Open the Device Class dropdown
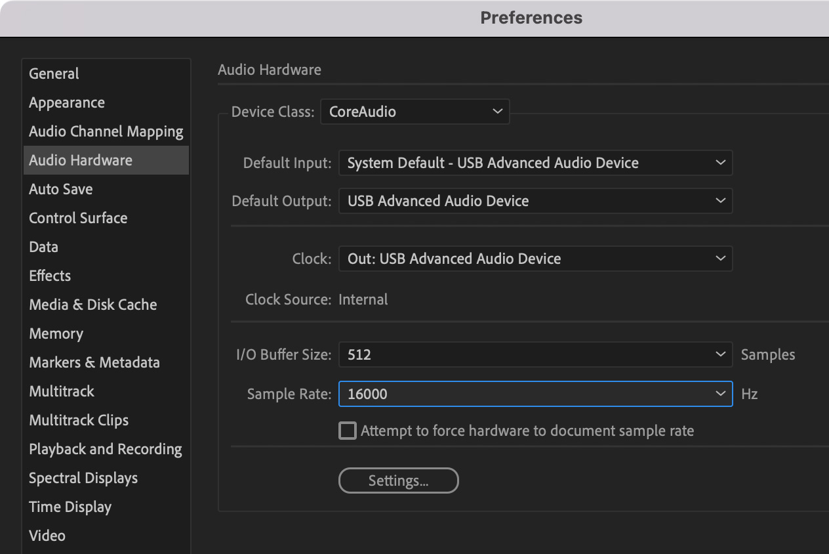 coord(415,112)
